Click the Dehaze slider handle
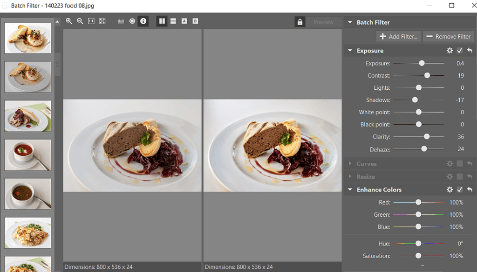 [424, 149]
